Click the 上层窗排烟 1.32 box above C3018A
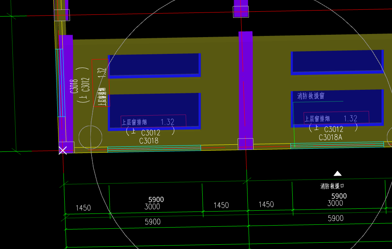392x249 pixels. pyautogui.click(x=336, y=118)
